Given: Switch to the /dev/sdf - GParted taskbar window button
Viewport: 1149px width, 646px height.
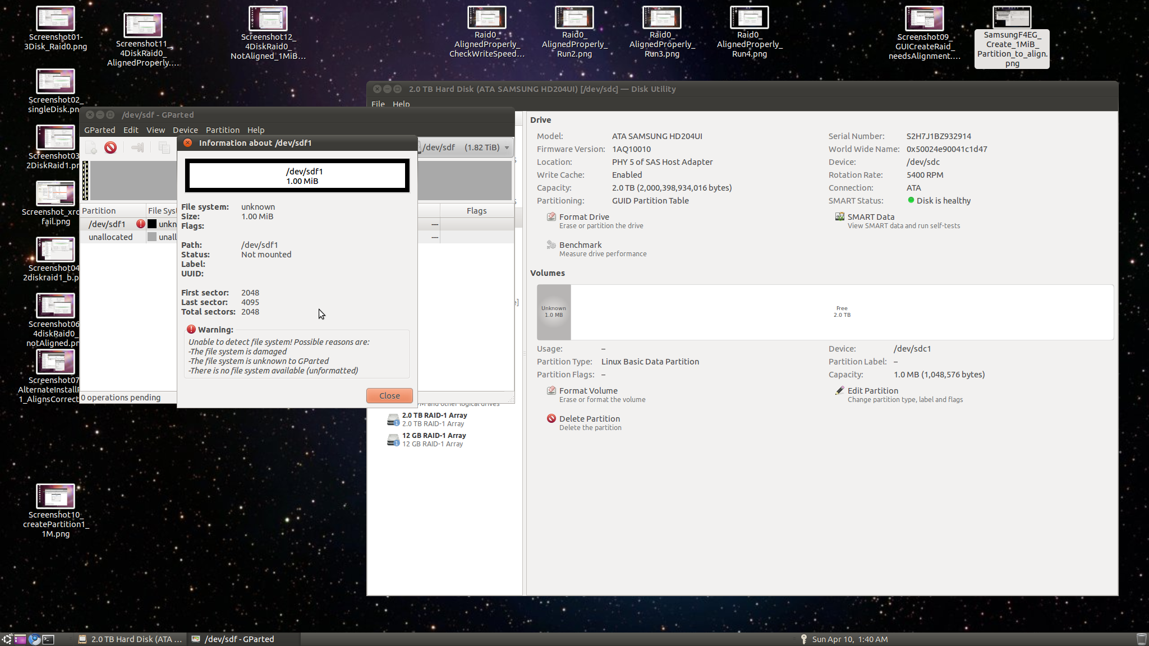Looking at the screenshot, I should coord(243,639).
